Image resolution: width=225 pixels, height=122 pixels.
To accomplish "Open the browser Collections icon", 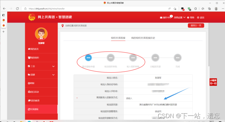I will 209,9.
